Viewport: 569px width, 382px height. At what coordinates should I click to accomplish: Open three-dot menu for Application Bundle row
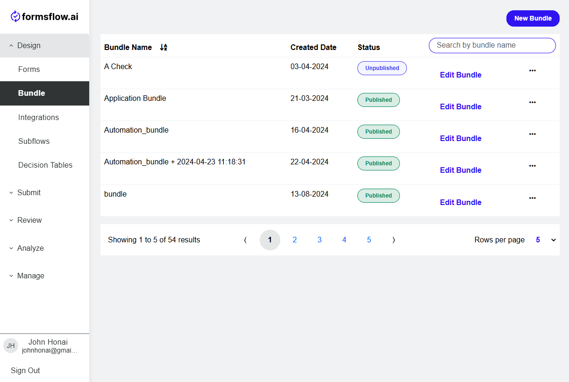[x=532, y=102]
